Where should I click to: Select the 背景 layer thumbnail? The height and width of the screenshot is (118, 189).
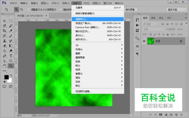pos(151,41)
